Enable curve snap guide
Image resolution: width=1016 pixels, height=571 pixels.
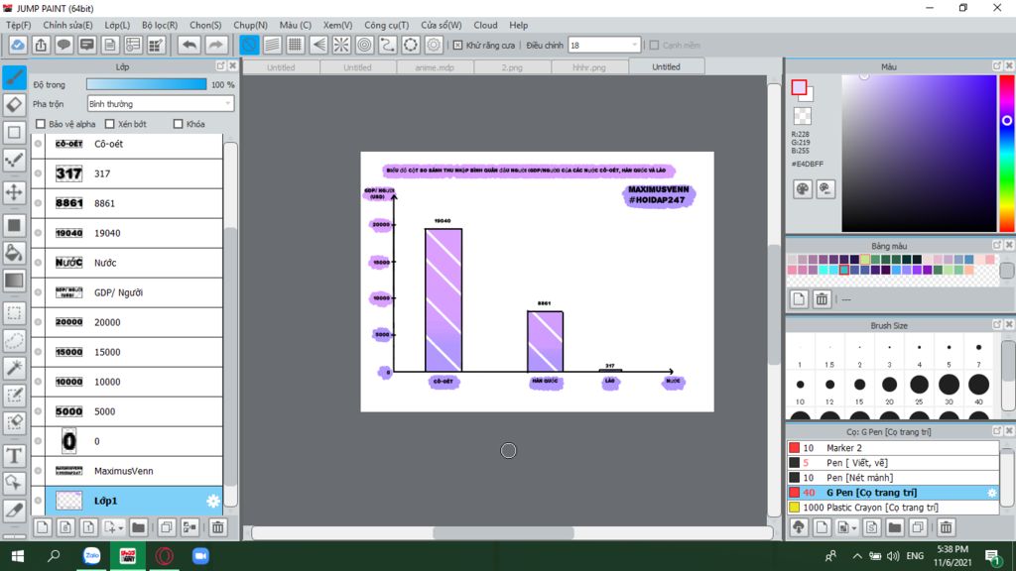click(388, 46)
